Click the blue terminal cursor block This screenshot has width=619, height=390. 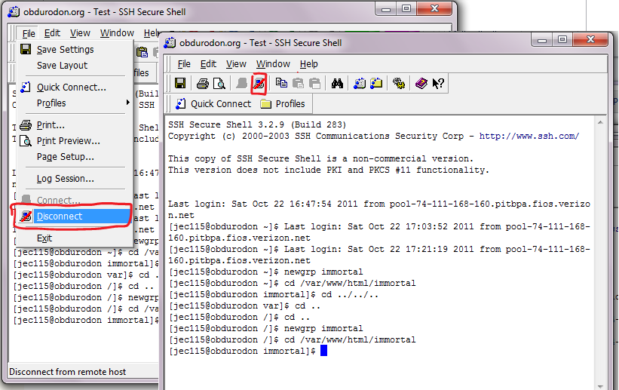323,351
